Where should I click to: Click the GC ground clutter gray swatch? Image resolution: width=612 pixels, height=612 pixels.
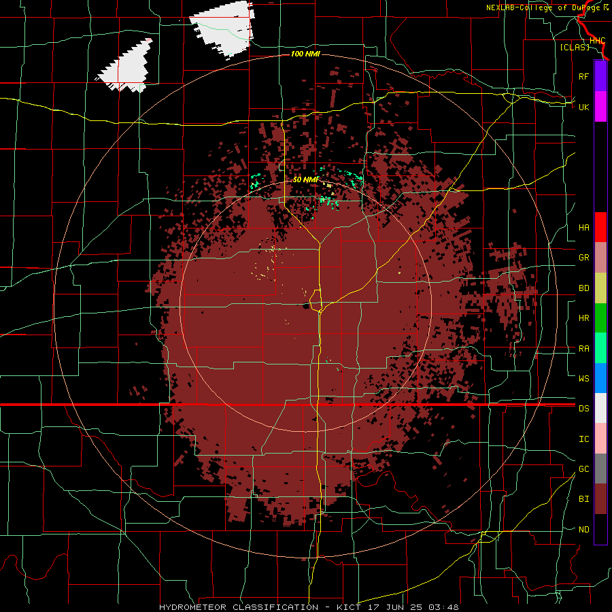[x=600, y=469]
